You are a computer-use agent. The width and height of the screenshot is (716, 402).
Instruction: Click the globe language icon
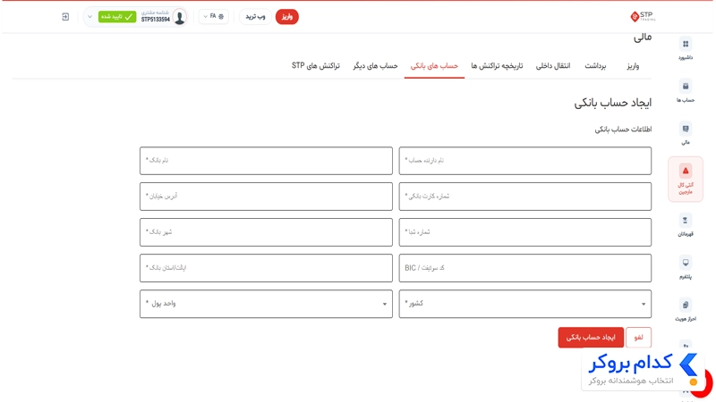[221, 16]
